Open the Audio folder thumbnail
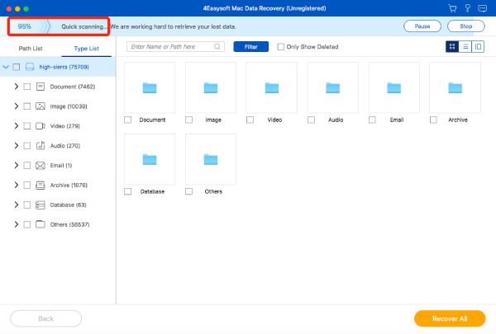496x334 pixels. pos(333,87)
